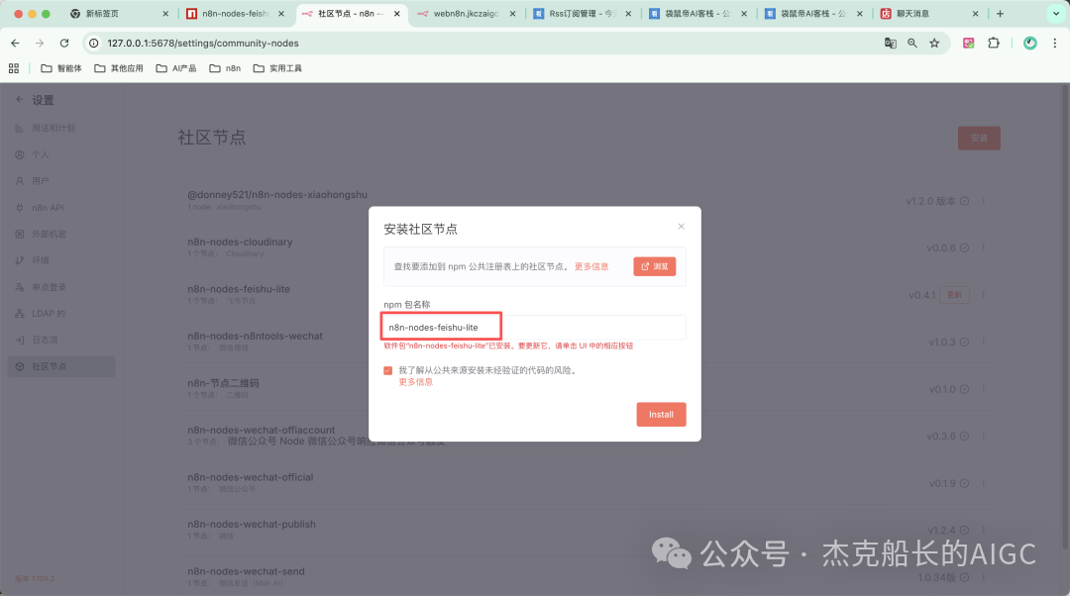Open options menu for n8n-nodes-cloudinary row
Screen dimensions: 1070x596
(984, 248)
